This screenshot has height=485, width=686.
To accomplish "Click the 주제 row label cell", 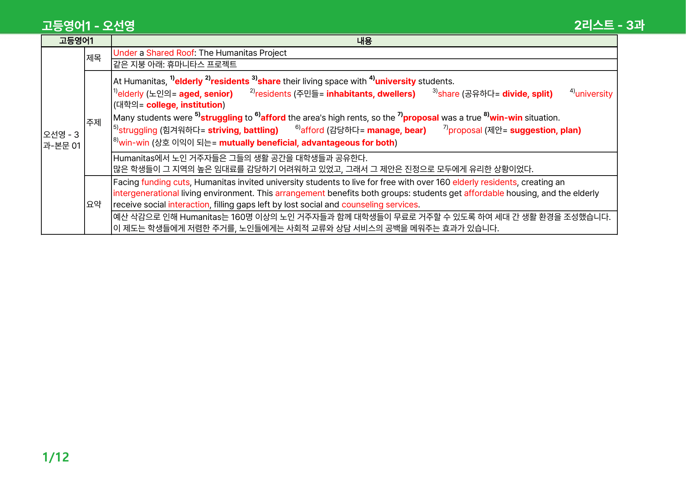I will [98, 122].
